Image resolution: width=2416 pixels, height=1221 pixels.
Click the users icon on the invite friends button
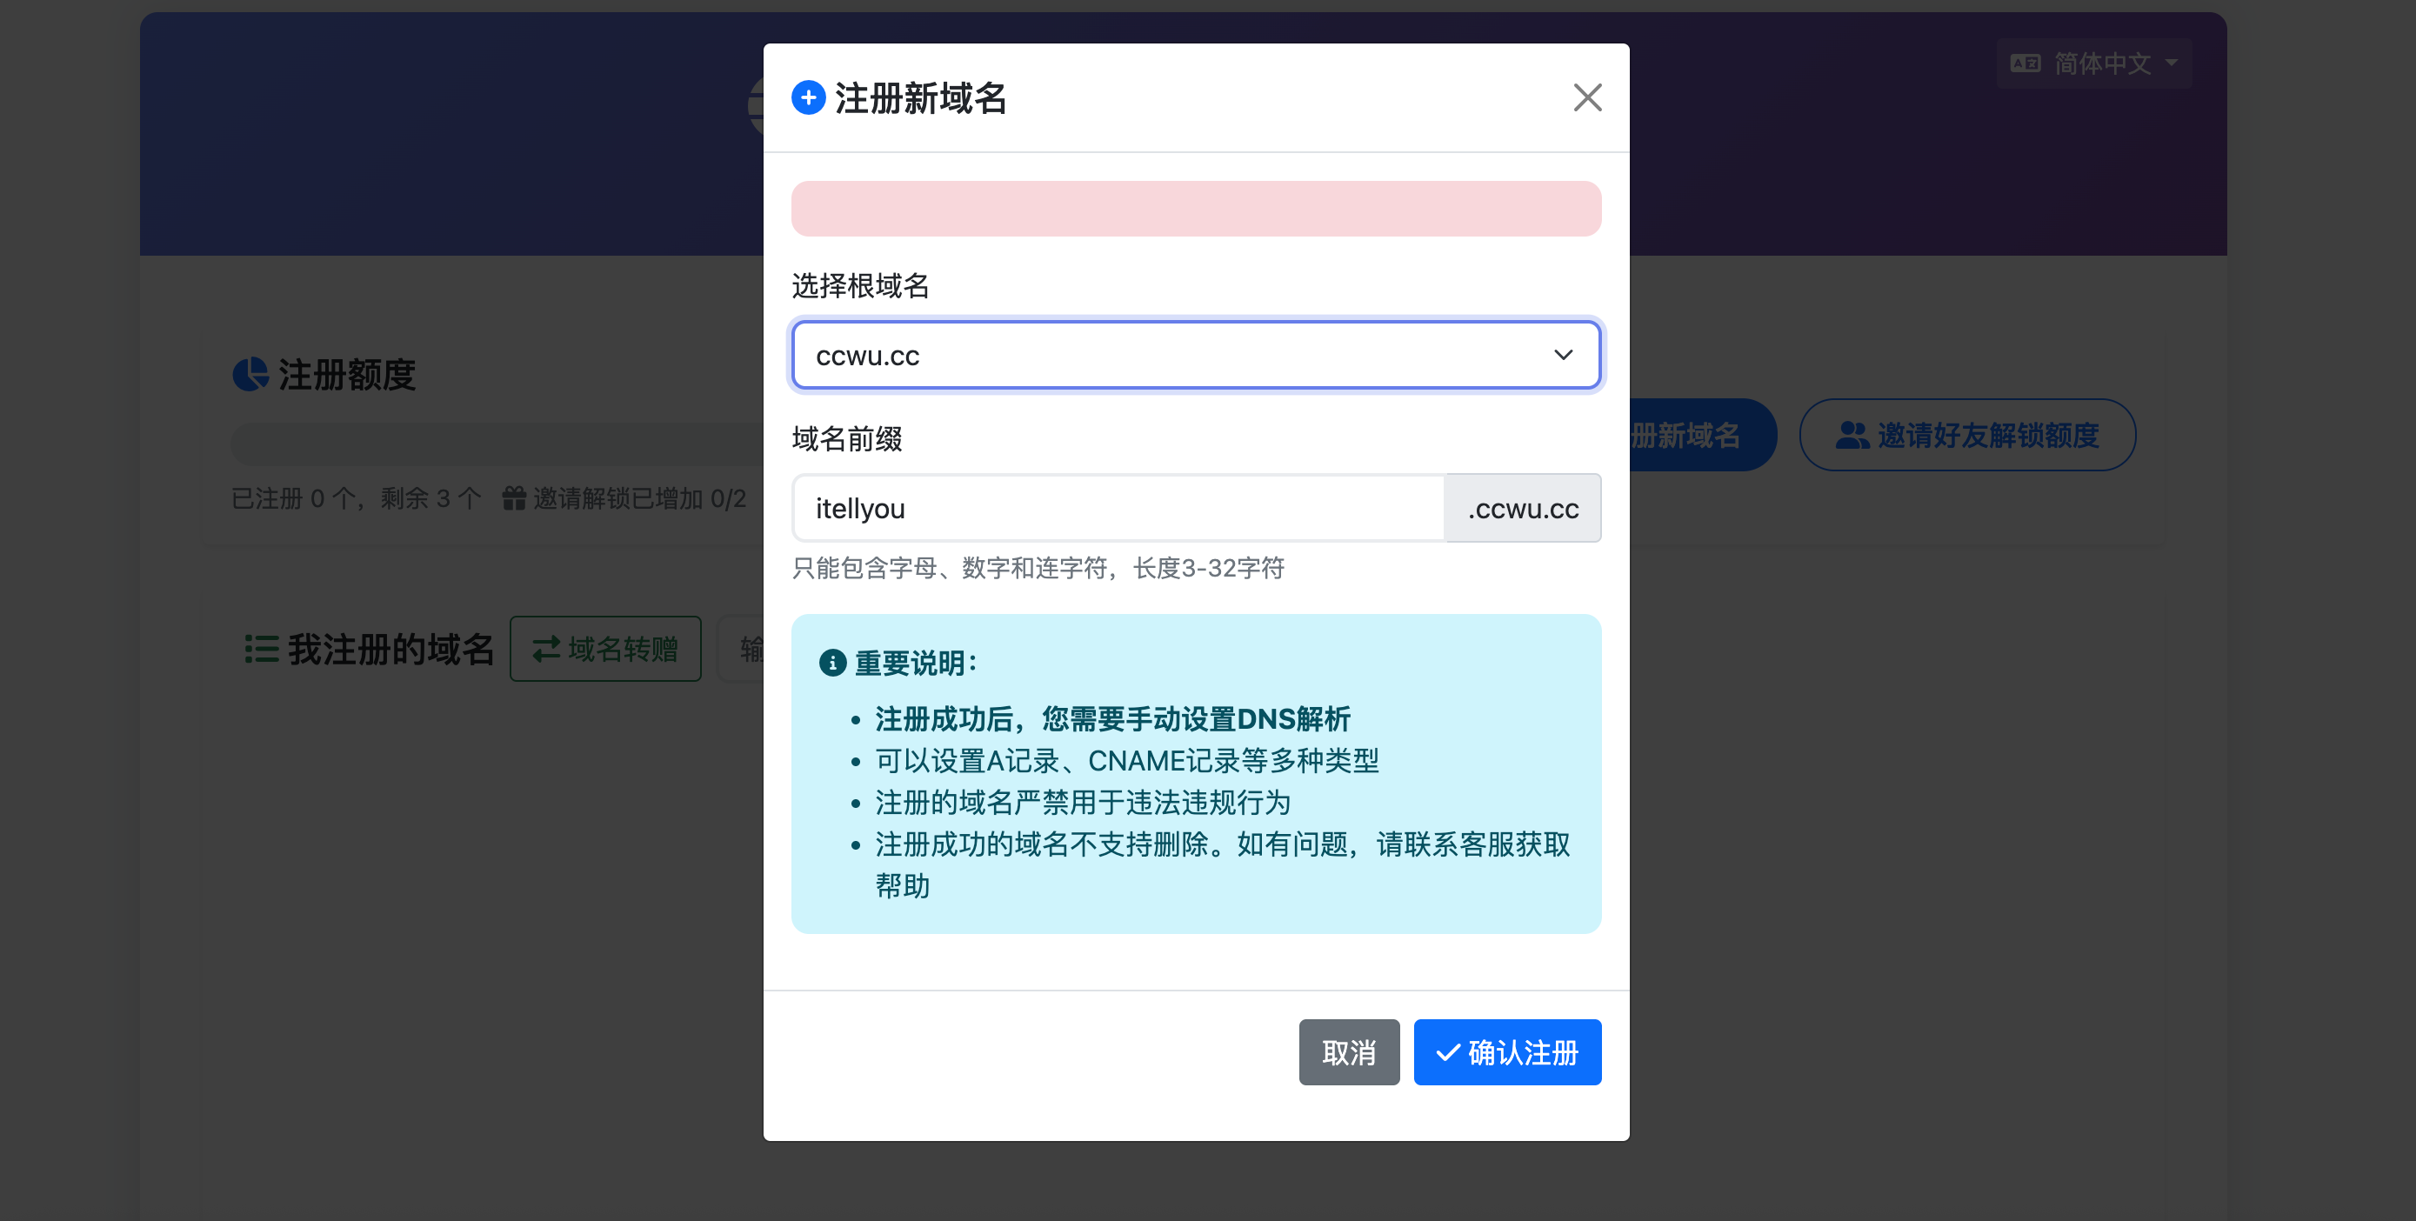[x=1852, y=435]
